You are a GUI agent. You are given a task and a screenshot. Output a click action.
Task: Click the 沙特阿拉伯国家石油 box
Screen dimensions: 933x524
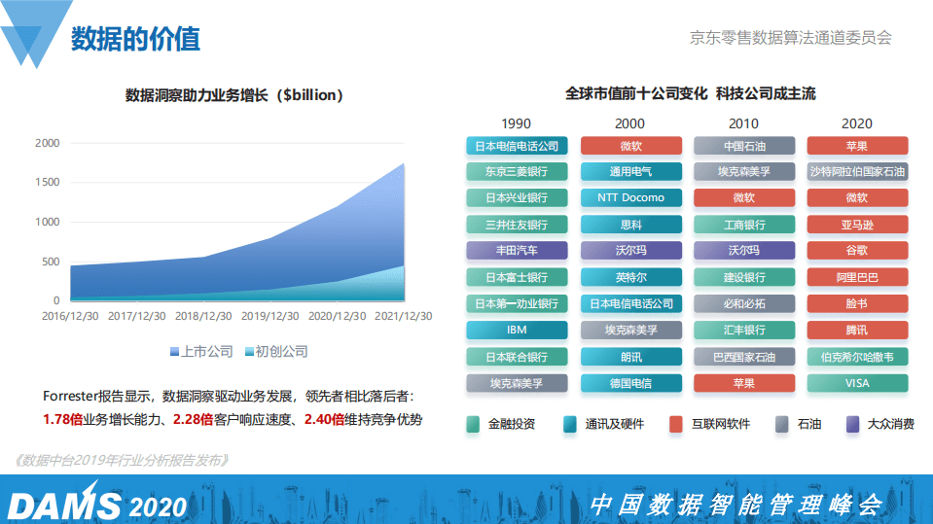click(x=857, y=171)
